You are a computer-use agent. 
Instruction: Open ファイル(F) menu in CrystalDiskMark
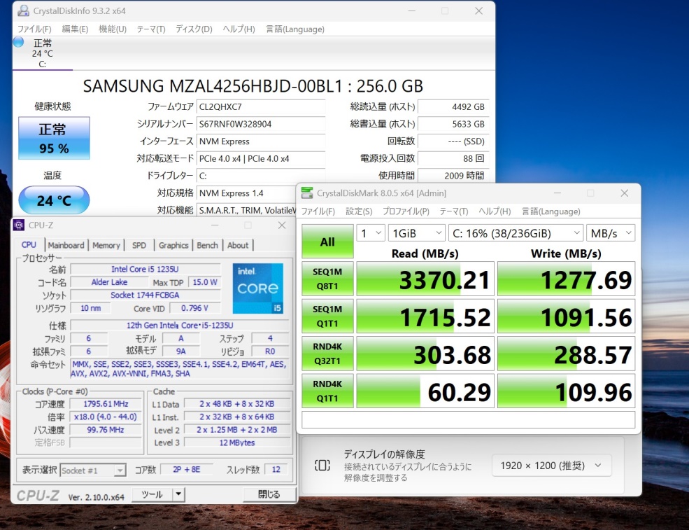[318, 211]
